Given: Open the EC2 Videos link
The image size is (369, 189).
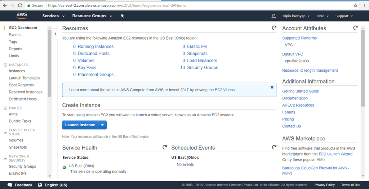Looking at the screenshot, I should click(225, 90).
